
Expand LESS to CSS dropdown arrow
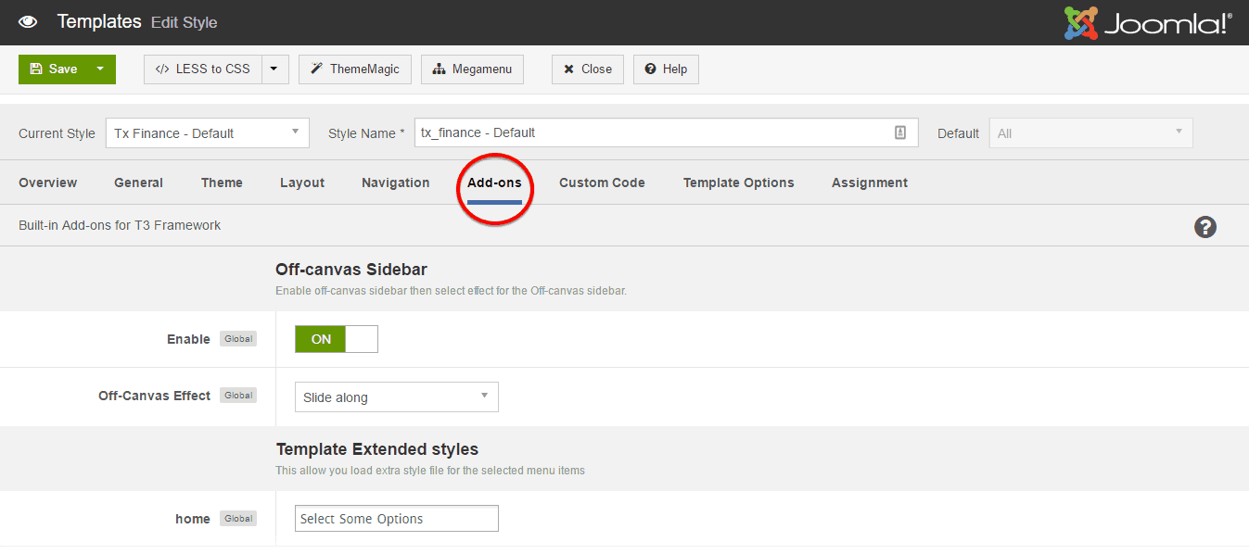[x=274, y=69]
